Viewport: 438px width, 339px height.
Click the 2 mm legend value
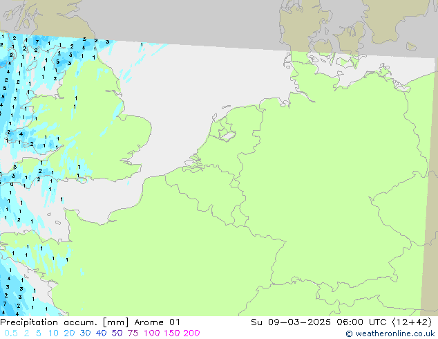[x=26, y=333]
